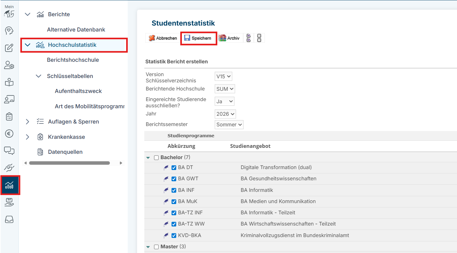457x253 pixels.
Task: Open Art des Mobilitätsprogramms entry
Action: coord(90,106)
